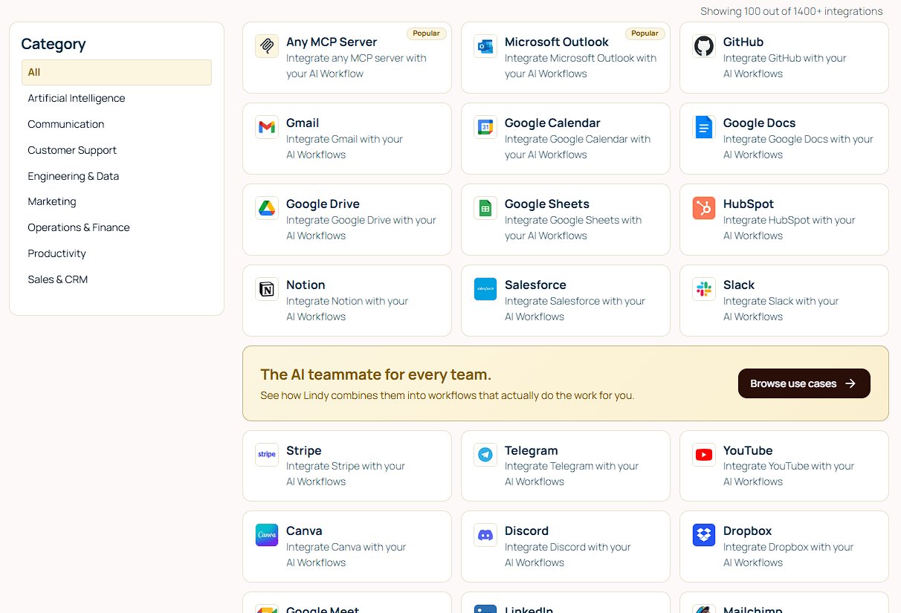Open the Google Sheets title link
Screen dimensions: 901x613
click(x=547, y=204)
